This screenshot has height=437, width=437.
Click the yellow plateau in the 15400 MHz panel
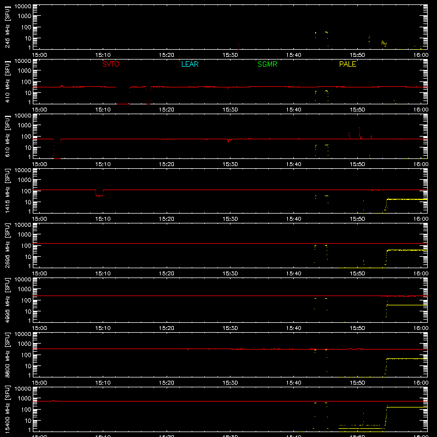[x=407, y=407]
